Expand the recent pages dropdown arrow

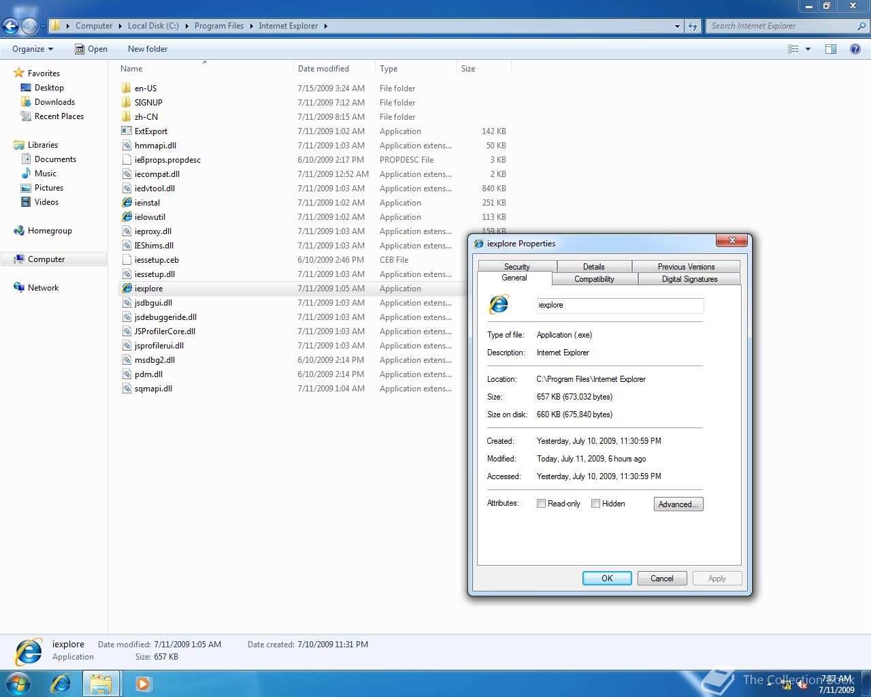tap(43, 27)
